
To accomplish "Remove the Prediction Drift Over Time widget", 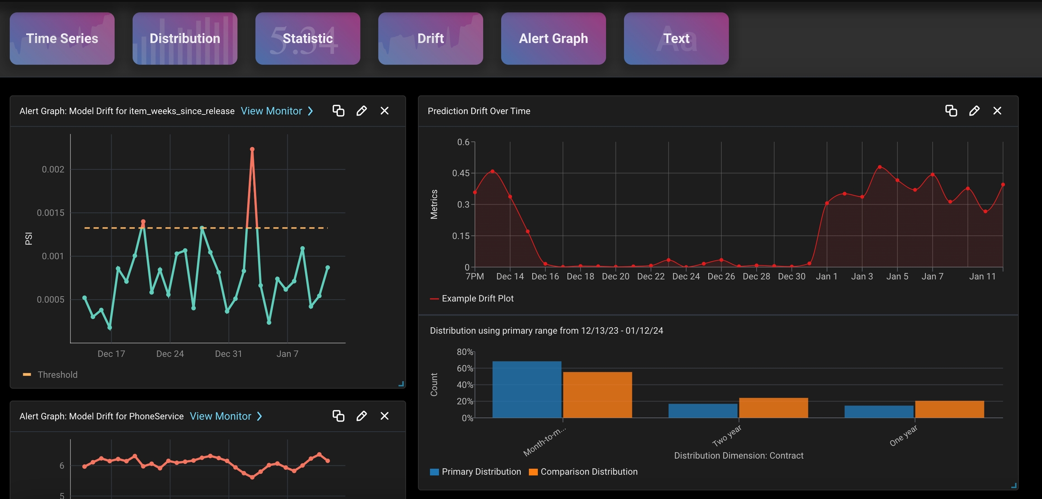I will point(997,111).
